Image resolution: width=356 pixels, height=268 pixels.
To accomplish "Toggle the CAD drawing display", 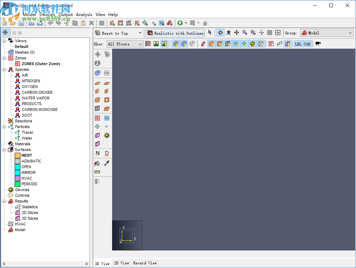I will point(307,43).
